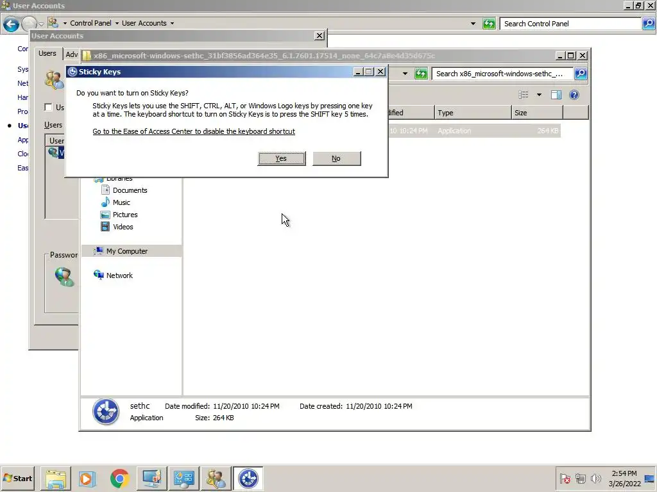Screen dimensions: 657x492
Task: Click Action Center flag tray icon
Action: click(x=565, y=478)
